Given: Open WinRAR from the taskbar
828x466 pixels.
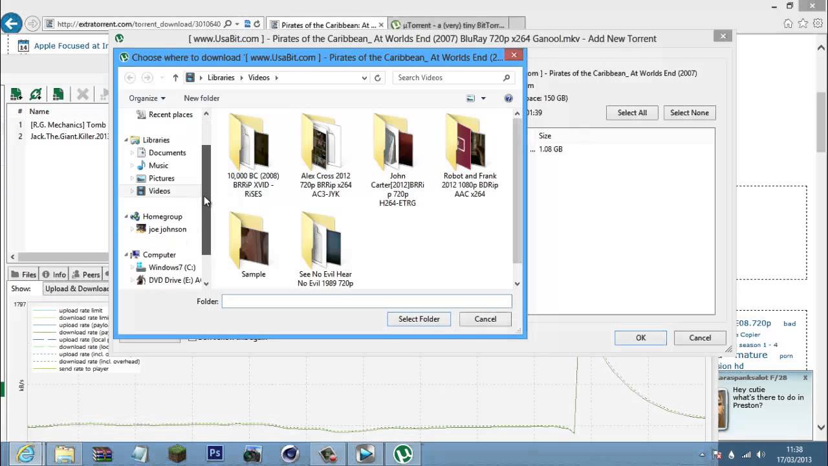Looking at the screenshot, I should (103, 454).
